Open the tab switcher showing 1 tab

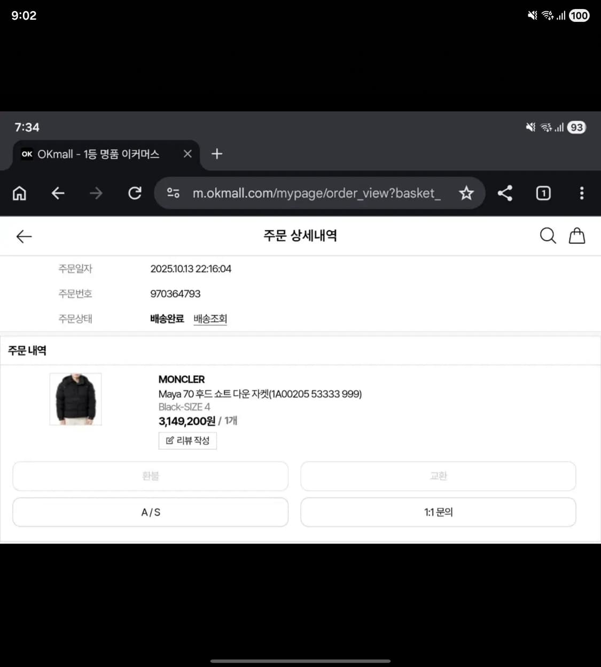coord(543,193)
